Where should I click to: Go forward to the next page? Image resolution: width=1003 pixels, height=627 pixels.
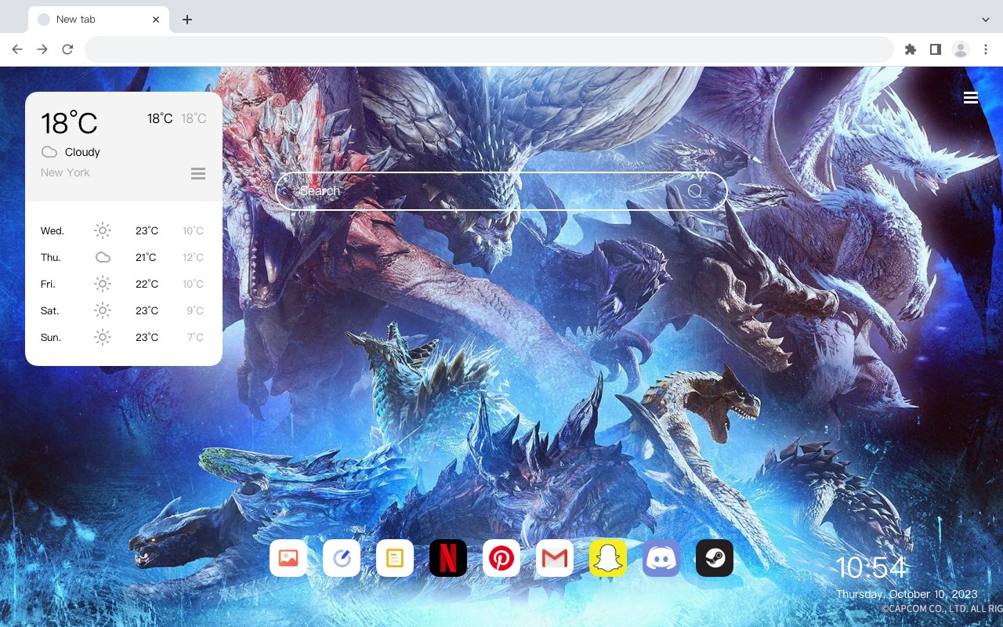pyautogui.click(x=42, y=49)
